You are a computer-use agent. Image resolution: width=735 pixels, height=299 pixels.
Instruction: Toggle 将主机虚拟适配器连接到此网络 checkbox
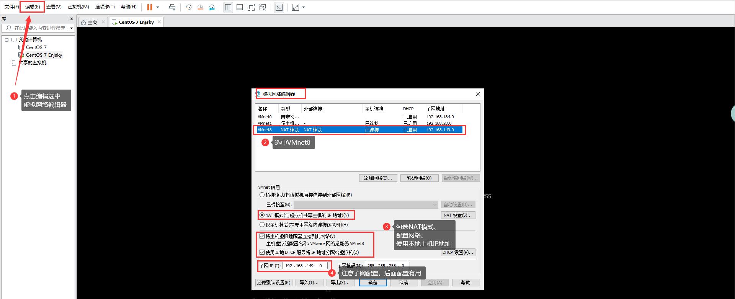(262, 236)
